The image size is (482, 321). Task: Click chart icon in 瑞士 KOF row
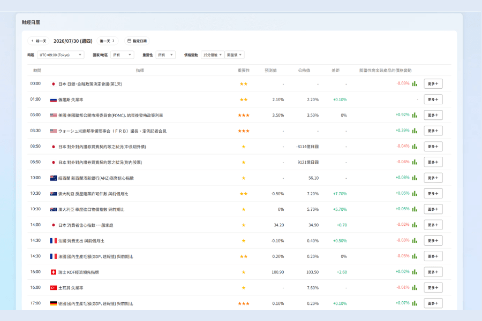tap(415, 272)
